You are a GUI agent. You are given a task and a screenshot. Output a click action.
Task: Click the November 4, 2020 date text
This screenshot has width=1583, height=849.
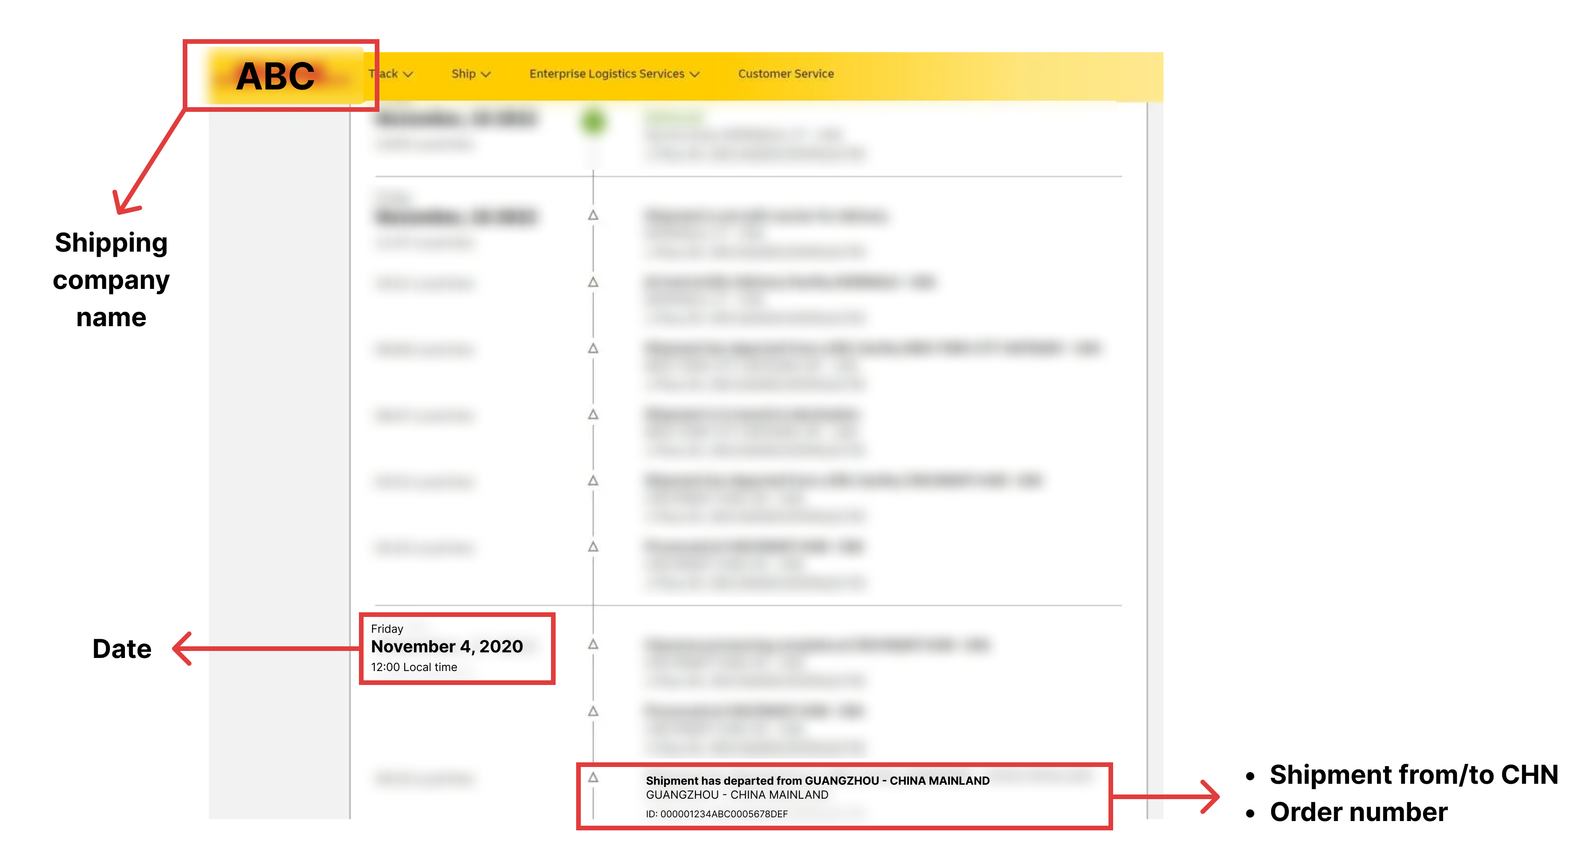point(447,646)
